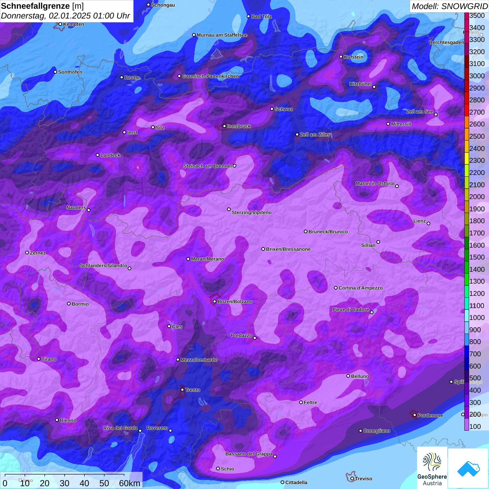Viewport: 489px width, 489px height.
Task: Click the 'Zell am Ziller' label
Action: 315,134
